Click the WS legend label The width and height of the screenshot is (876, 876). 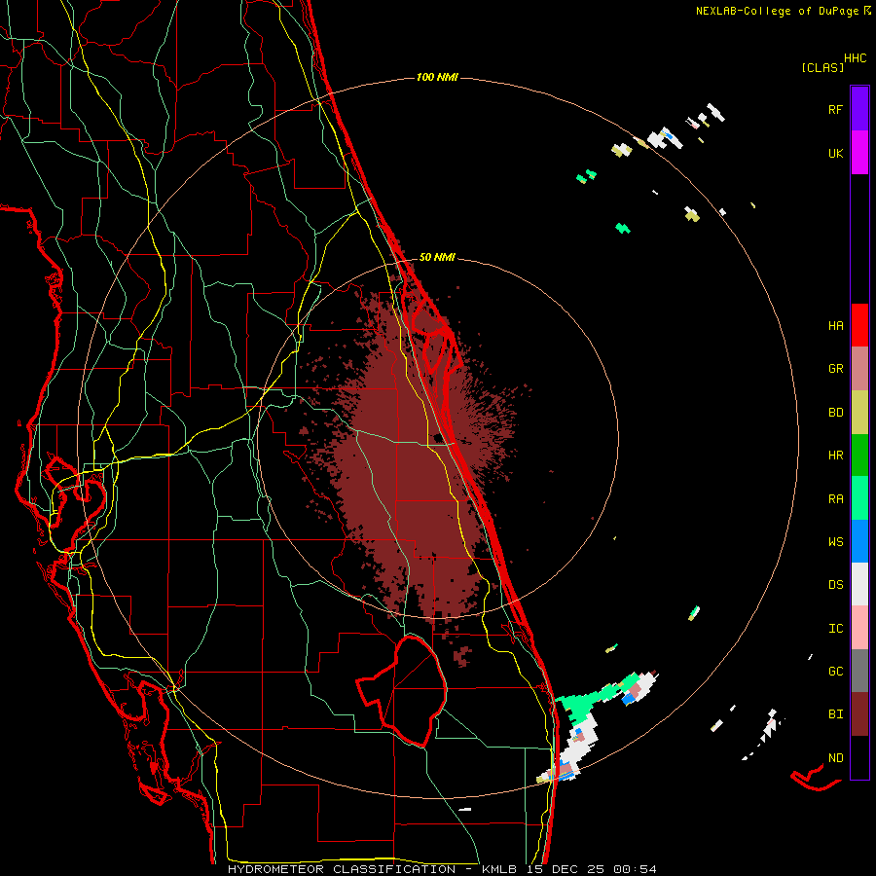point(835,542)
